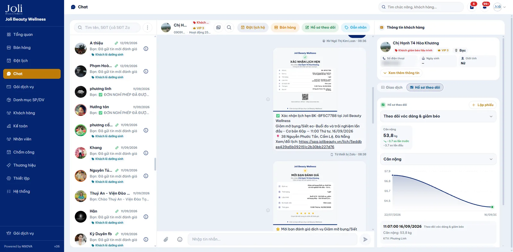Open the emoji picker icon

180,239
